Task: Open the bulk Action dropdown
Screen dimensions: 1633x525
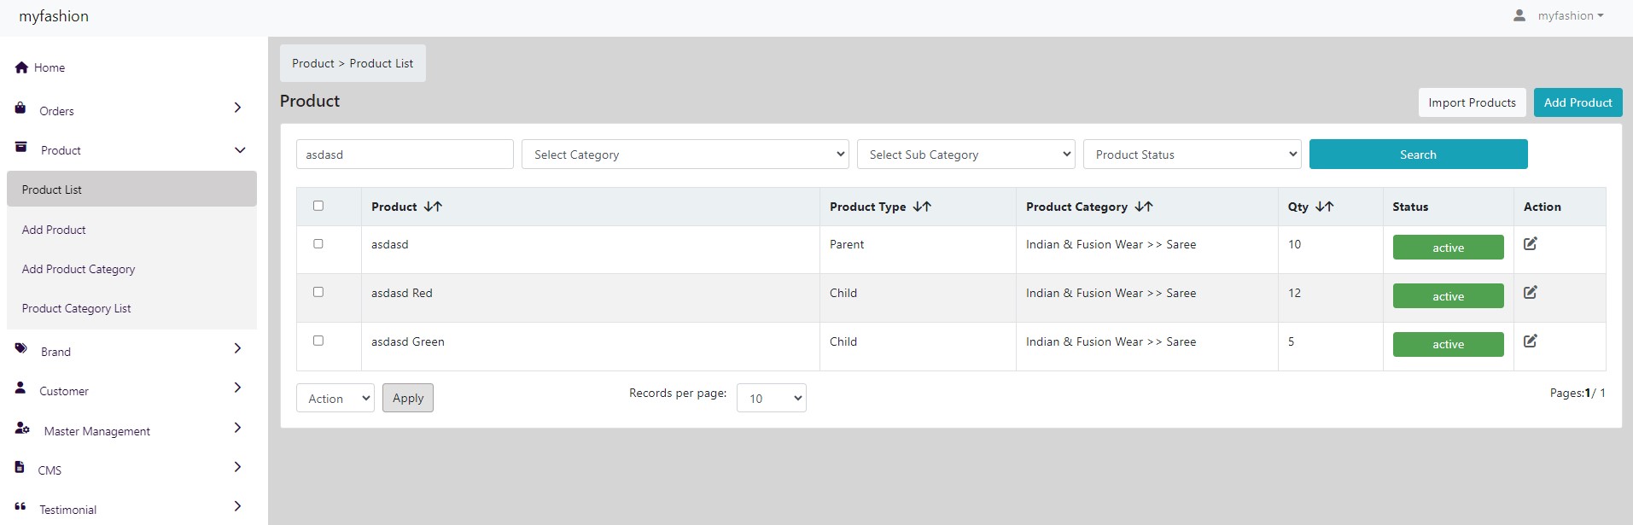Action: click(x=335, y=398)
